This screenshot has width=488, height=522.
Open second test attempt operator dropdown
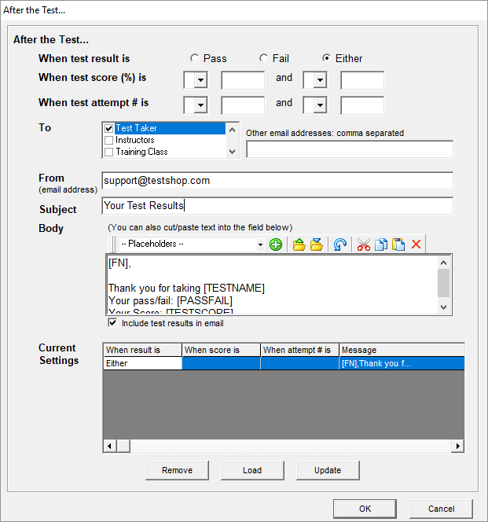(320, 106)
